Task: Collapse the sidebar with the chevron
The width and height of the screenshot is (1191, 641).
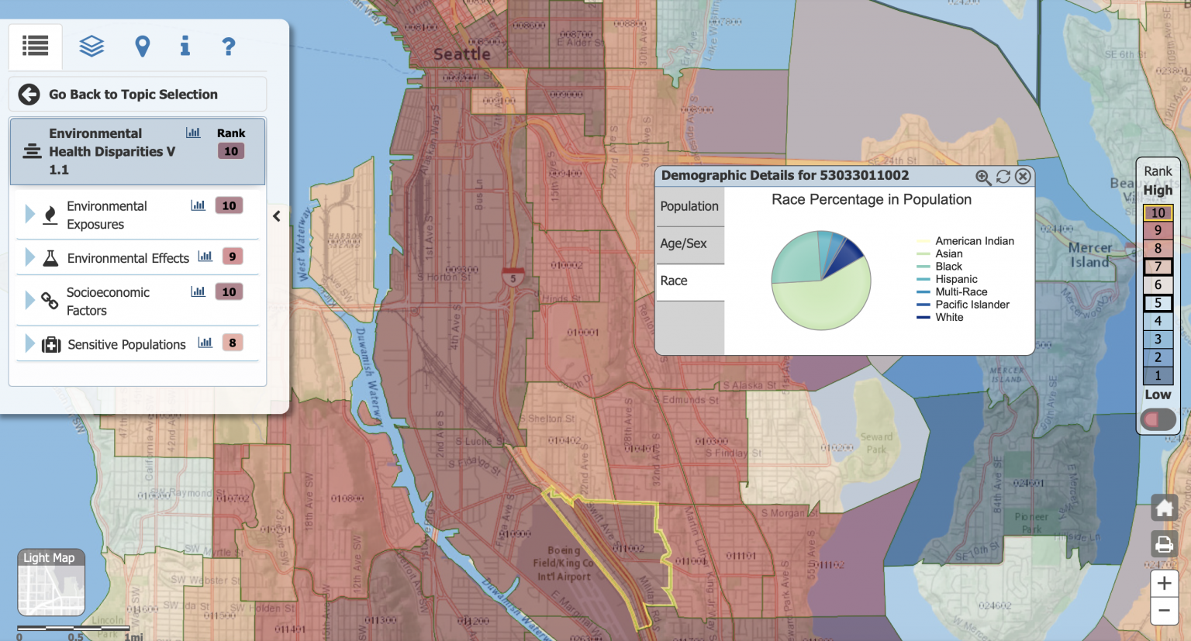Action: (277, 215)
